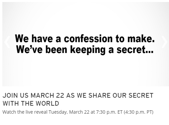Click the '(4:30 p.m. PT)' time text
Image resolution: width=169 pixels, height=125 pixels.
click(x=139, y=112)
